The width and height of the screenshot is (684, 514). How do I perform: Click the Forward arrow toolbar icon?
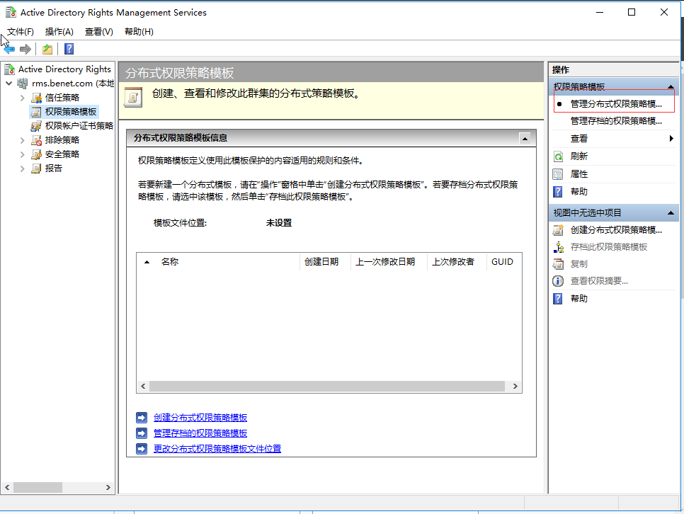(25, 49)
